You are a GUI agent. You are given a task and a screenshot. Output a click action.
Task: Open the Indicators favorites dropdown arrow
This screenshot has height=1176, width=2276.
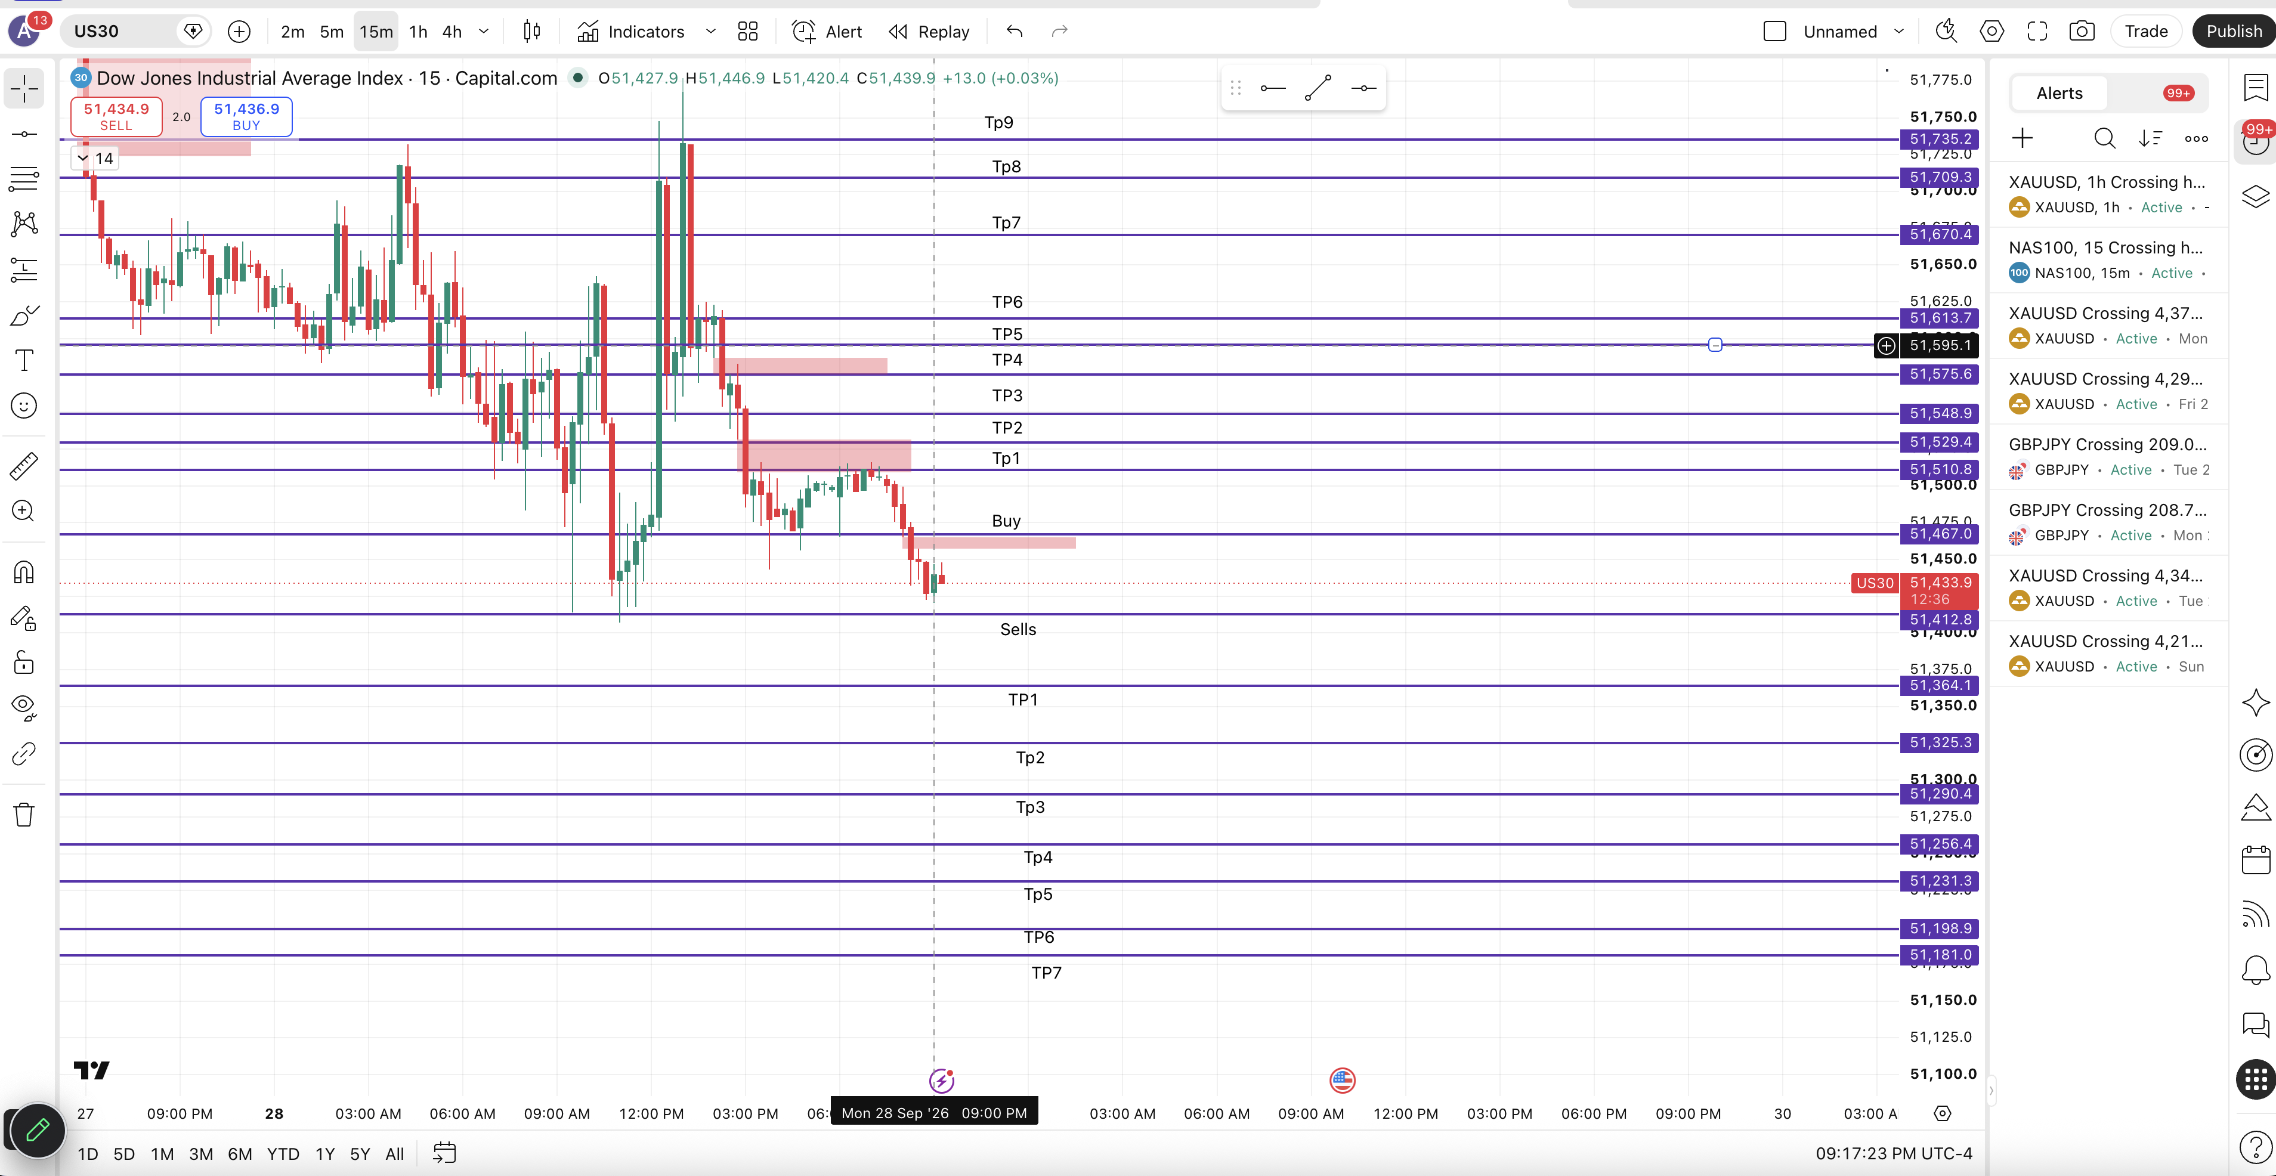[x=710, y=32]
